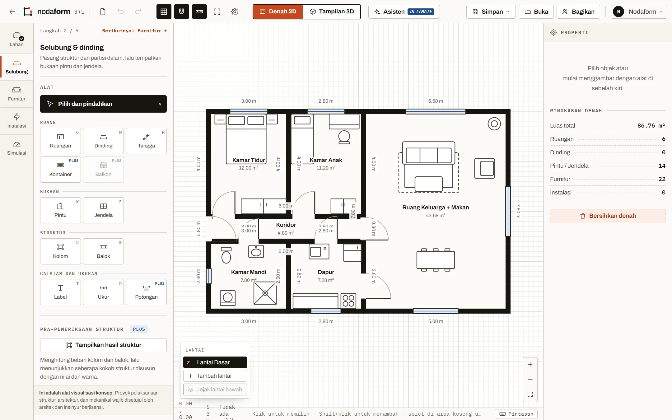Open the Furnitur sidebar step
672x420 pixels.
[x=17, y=94]
